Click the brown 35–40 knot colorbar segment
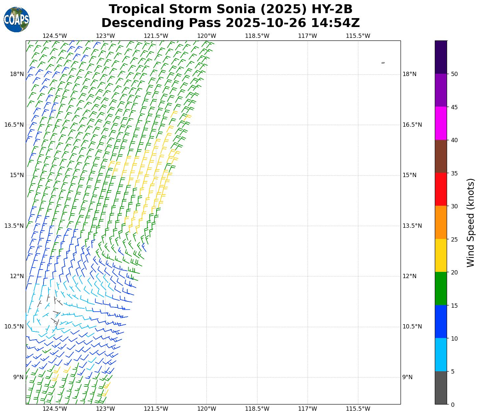480x416 pixels. click(441, 156)
